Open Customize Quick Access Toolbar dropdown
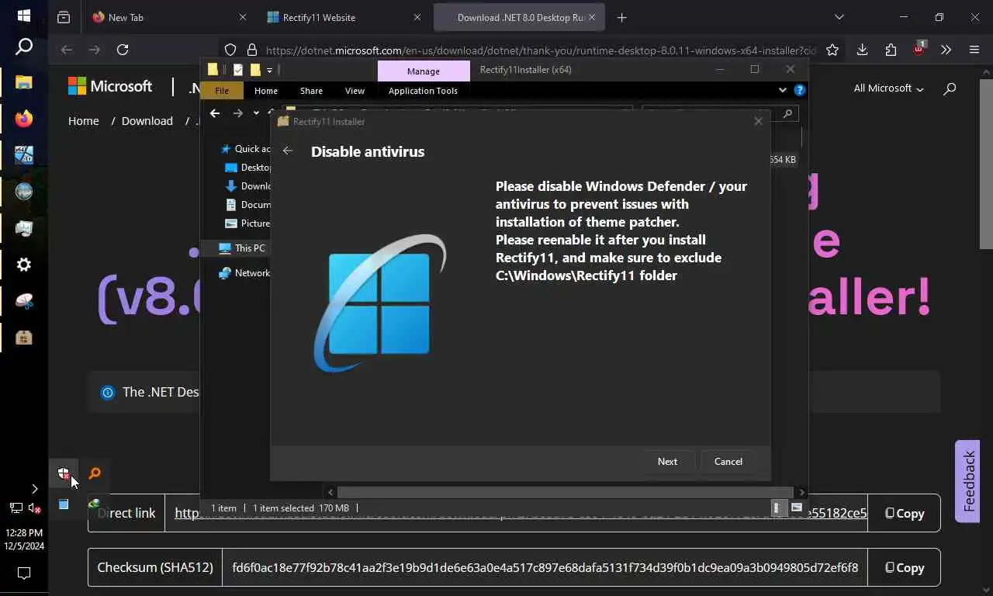Screen dimensions: 993x596 point(269,70)
